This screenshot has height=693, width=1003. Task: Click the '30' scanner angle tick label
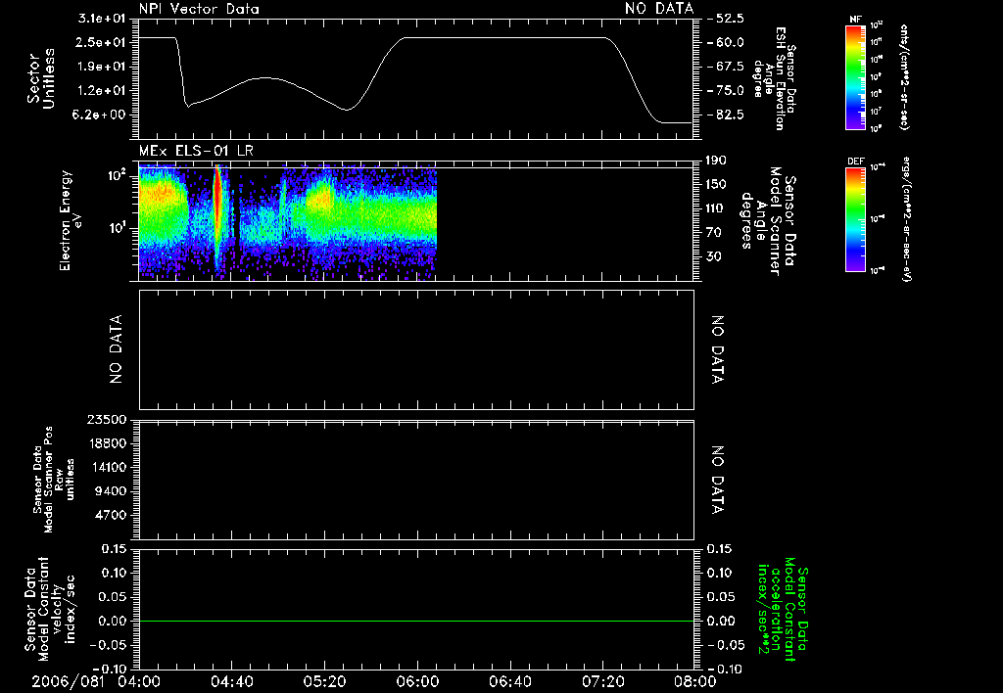(715, 257)
